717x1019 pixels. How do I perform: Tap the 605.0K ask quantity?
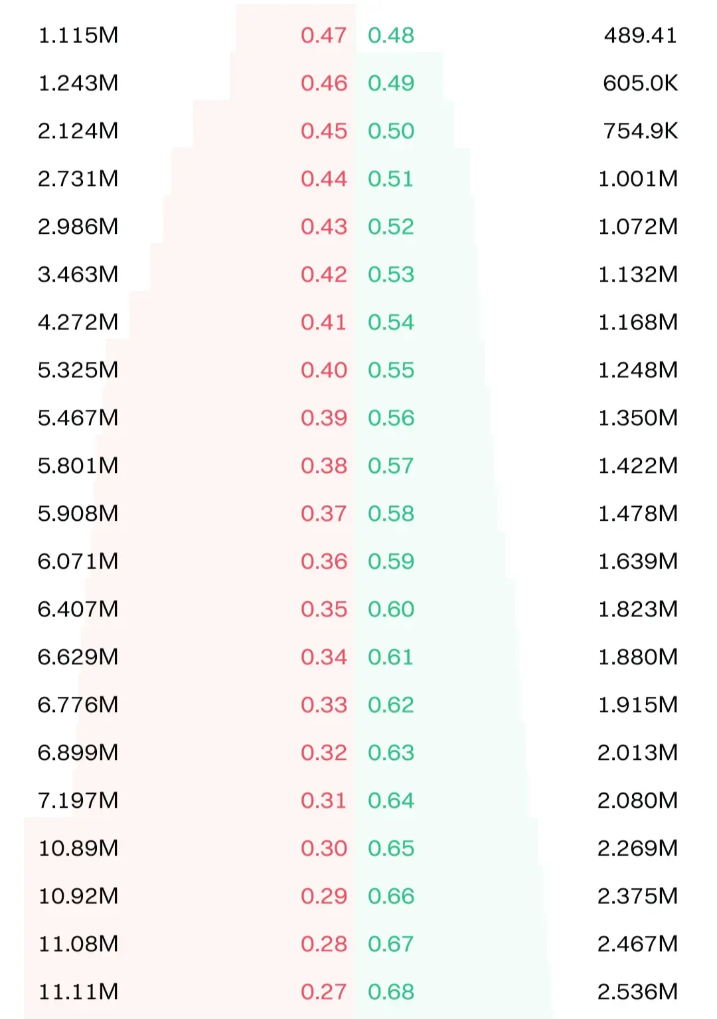click(x=641, y=83)
